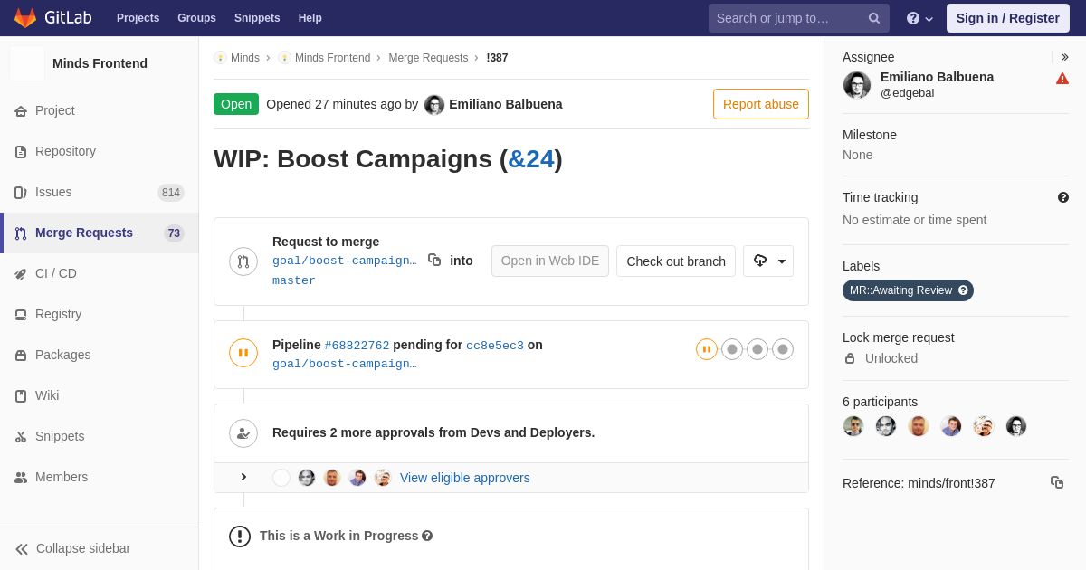The height and width of the screenshot is (570, 1086).
Task: Click the large pipeline pending status icon
Action: pyautogui.click(x=243, y=353)
